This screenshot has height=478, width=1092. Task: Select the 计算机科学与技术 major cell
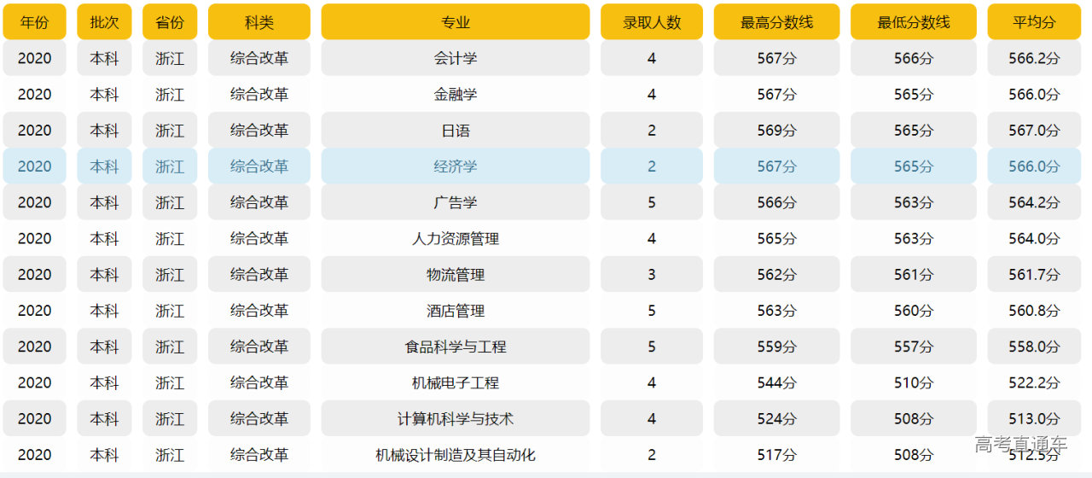point(456,419)
